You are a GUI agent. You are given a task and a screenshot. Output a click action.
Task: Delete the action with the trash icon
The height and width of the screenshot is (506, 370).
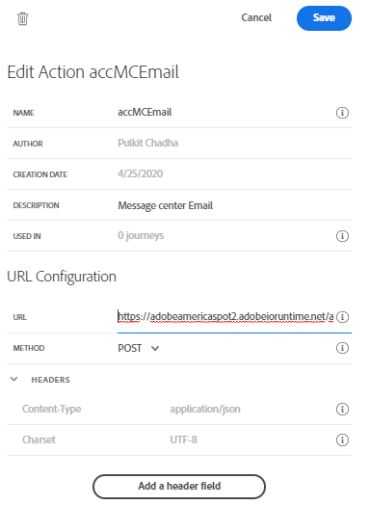22,18
